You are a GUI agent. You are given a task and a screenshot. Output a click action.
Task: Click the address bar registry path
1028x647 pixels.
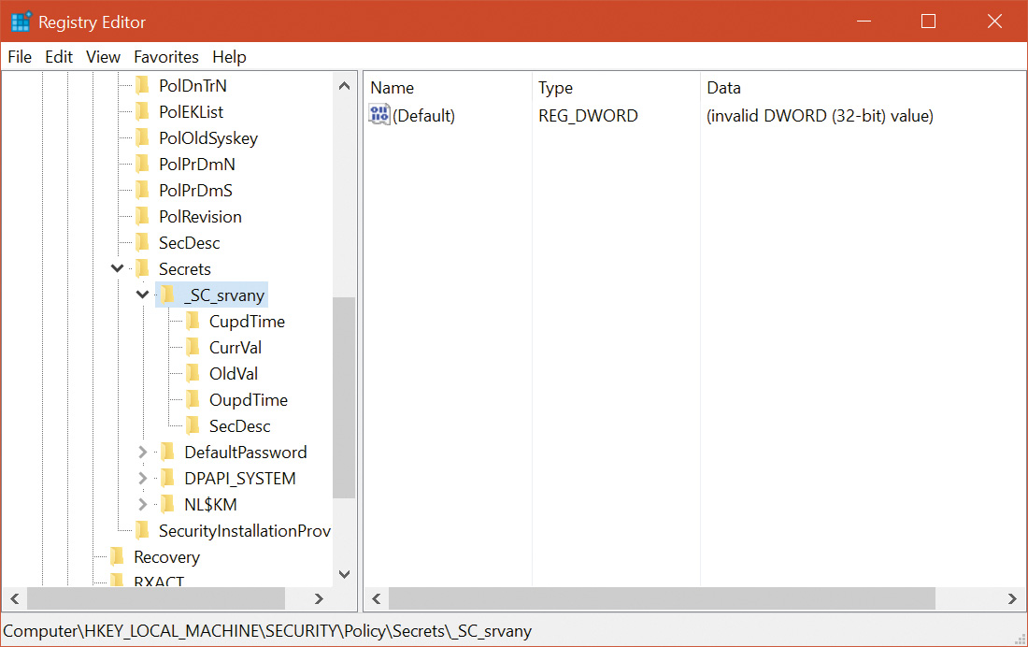[268, 631]
